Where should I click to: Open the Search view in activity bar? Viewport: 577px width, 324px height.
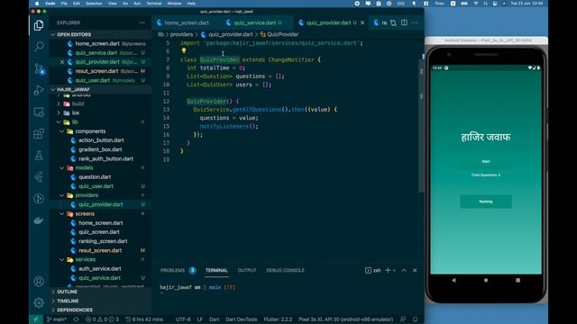pos(39,46)
